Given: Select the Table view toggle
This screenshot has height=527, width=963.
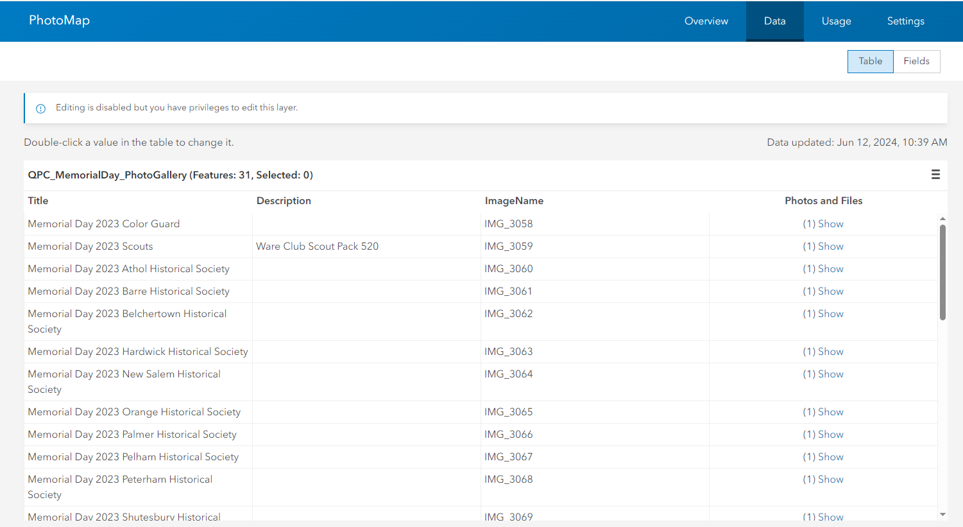Looking at the screenshot, I should click(870, 61).
